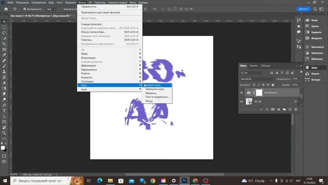
Task: Select the Move tool in the toolbar
Action: pos(4,22)
